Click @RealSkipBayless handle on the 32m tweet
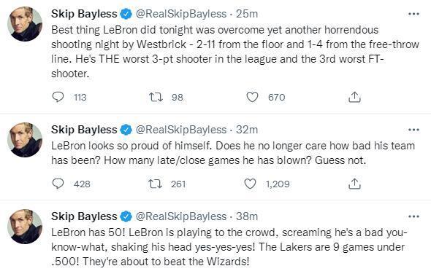The image size is (431, 274). (x=181, y=130)
